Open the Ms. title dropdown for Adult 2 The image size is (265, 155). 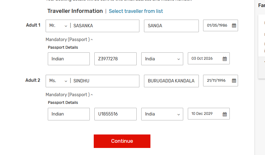(x=58, y=81)
